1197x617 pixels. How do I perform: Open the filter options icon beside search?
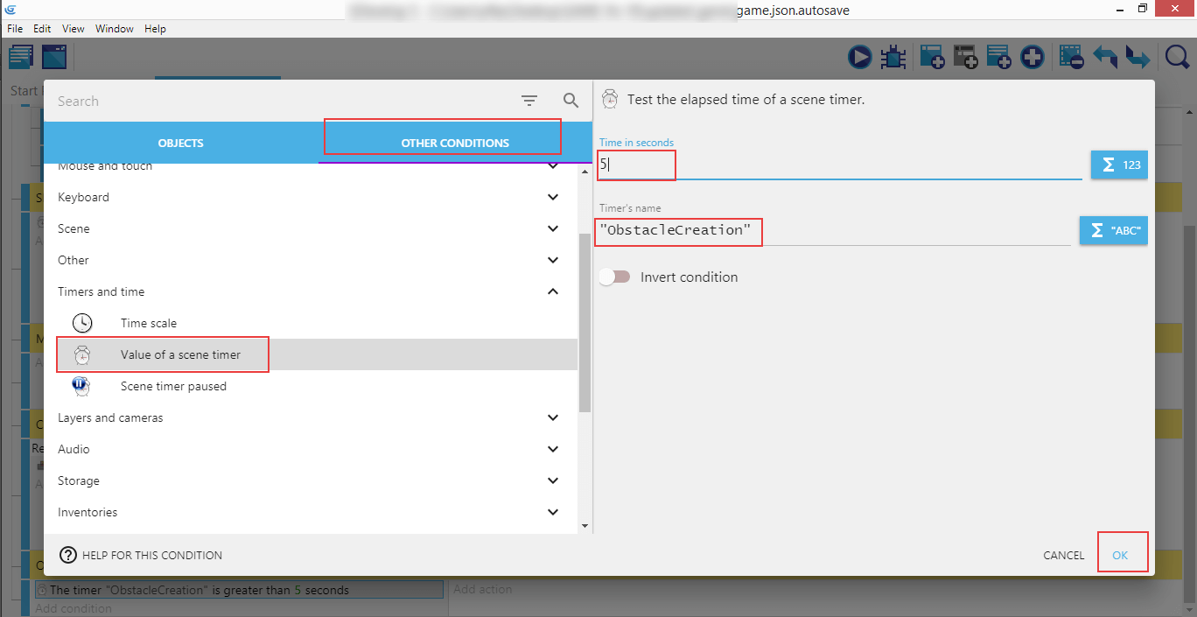(x=529, y=101)
